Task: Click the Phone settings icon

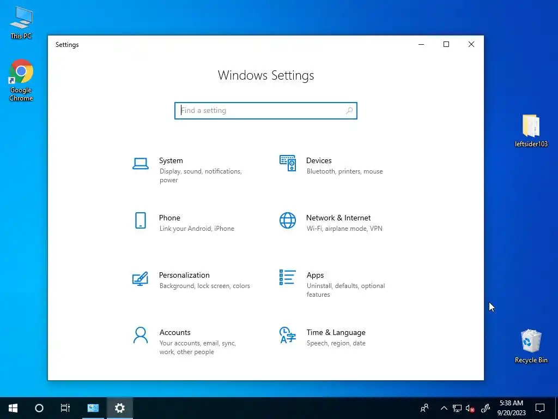Action: (x=141, y=220)
